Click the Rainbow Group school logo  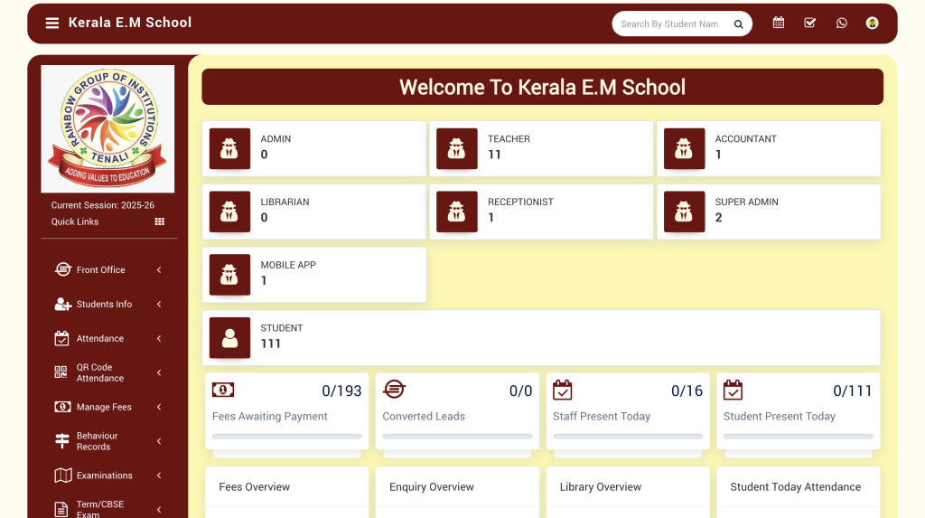pos(107,128)
